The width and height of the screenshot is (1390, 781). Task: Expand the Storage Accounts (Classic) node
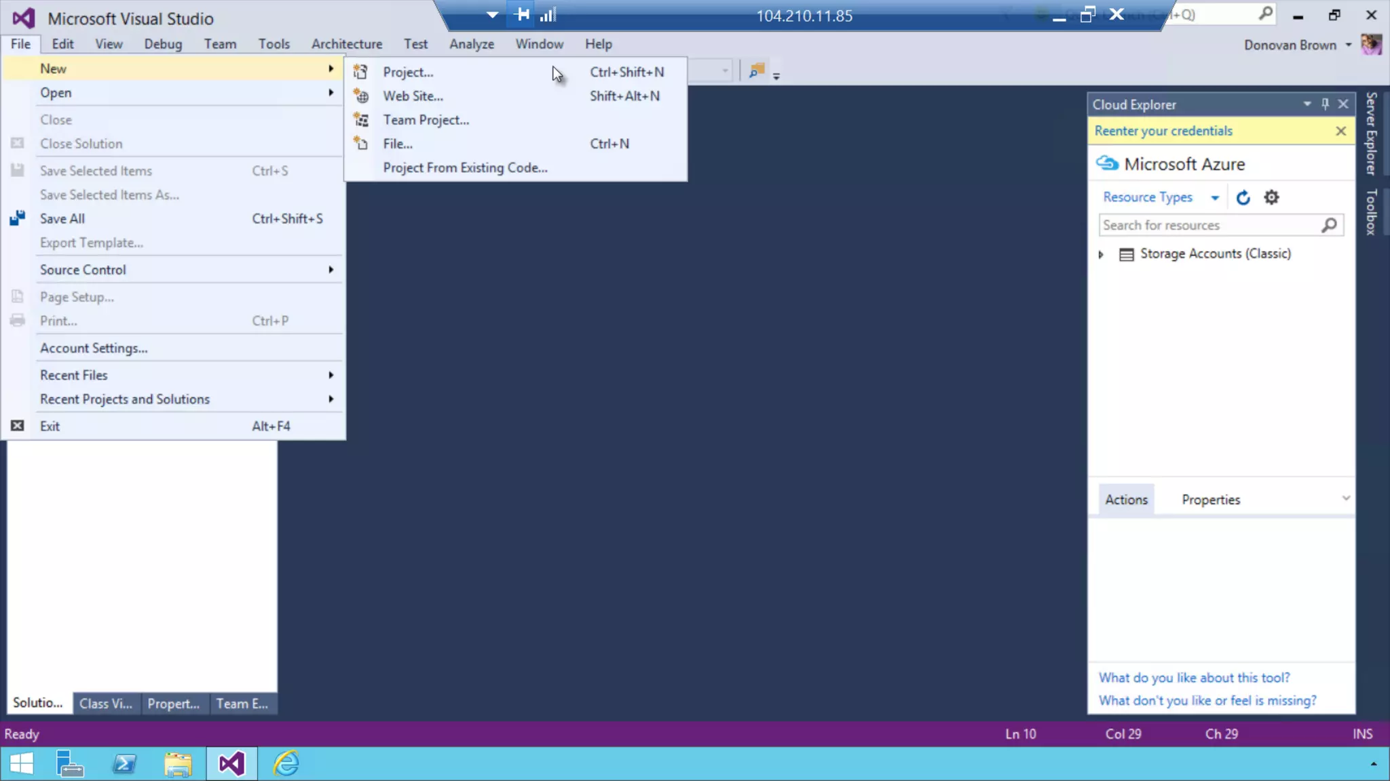click(x=1101, y=254)
